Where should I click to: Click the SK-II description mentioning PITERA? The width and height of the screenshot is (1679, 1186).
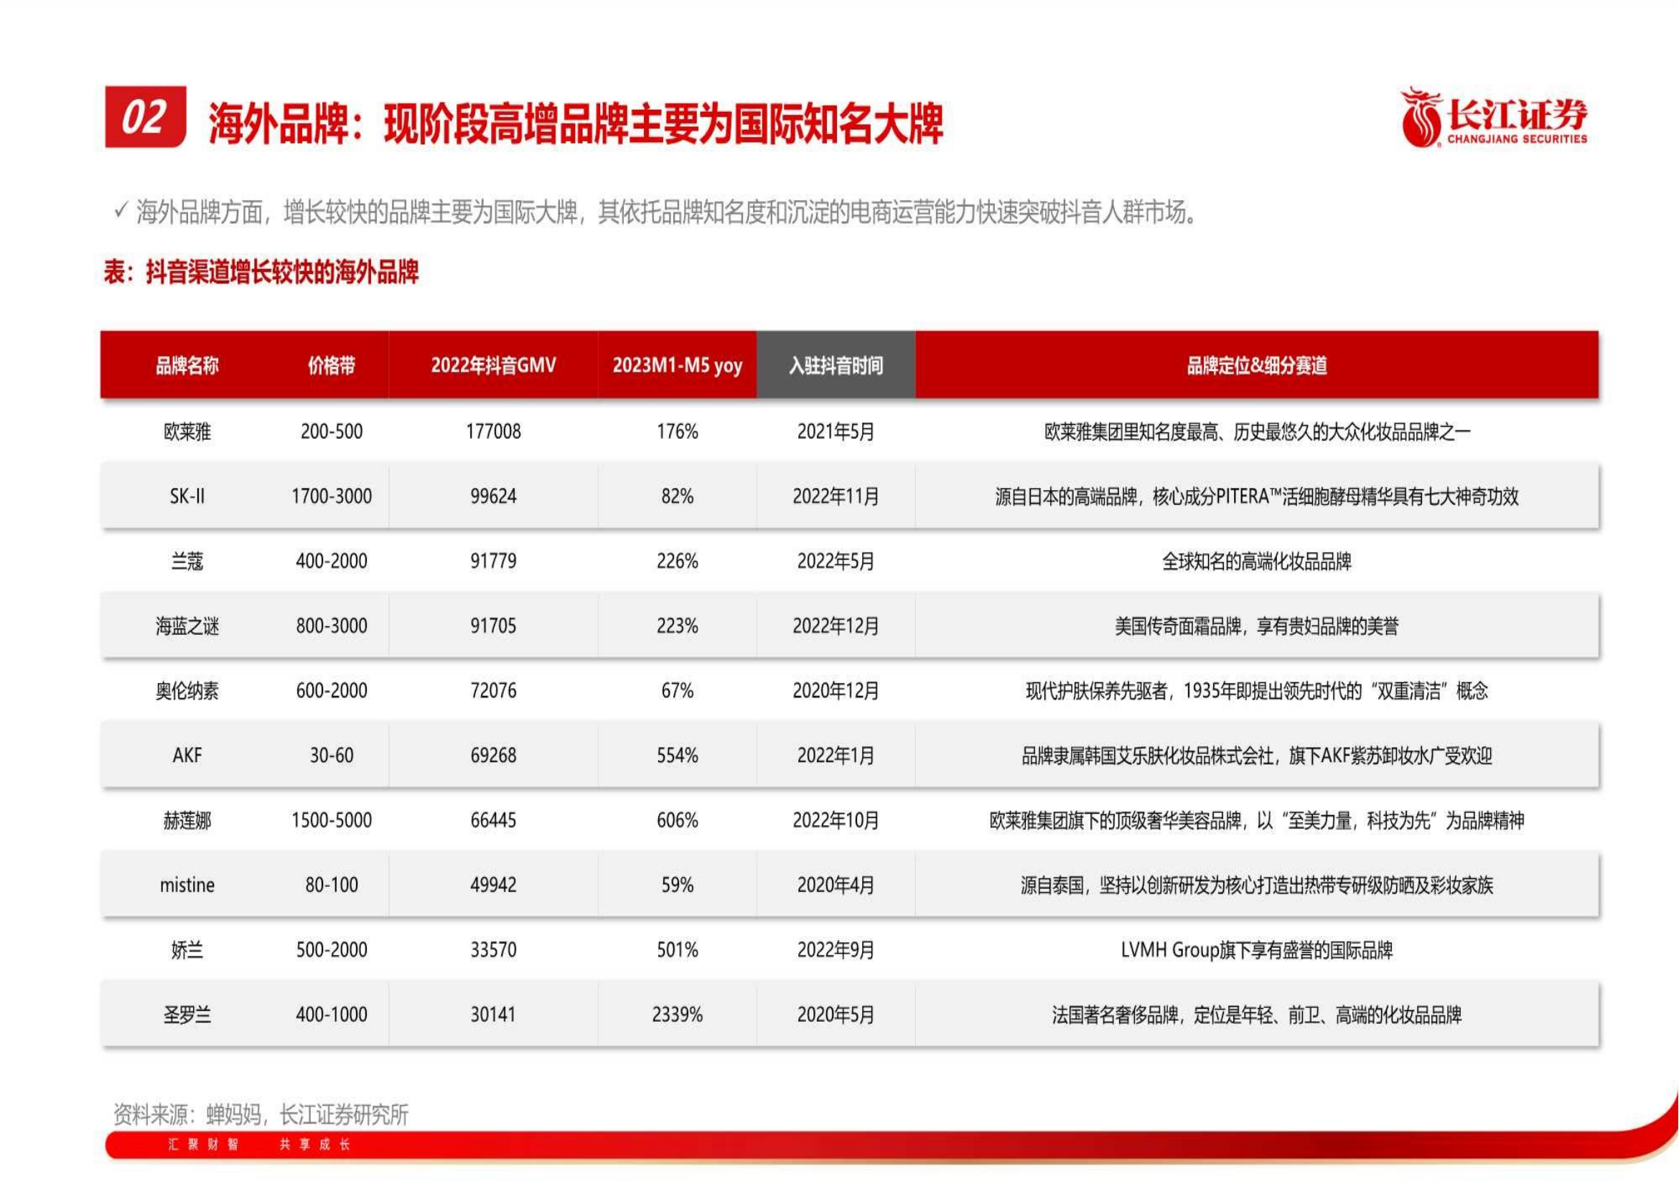point(1257,496)
